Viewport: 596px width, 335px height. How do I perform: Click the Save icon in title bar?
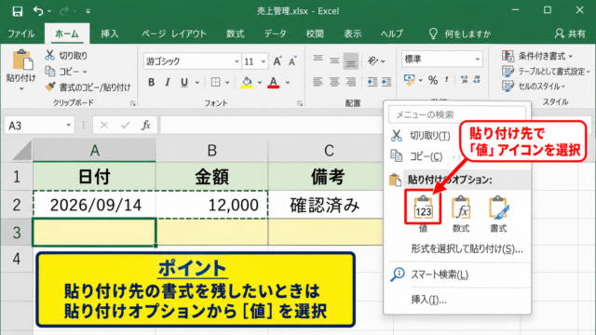coord(17,11)
